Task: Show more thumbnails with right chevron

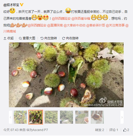Action: 122,117
